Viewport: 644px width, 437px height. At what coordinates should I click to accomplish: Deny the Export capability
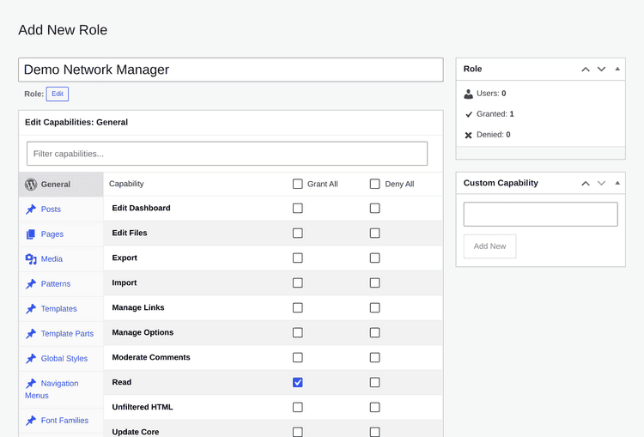(375, 258)
